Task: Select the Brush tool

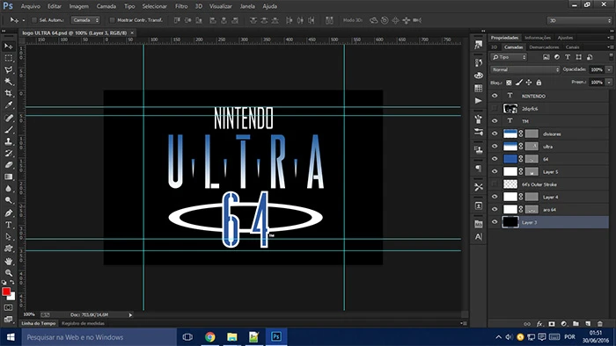Action: click(8, 129)
